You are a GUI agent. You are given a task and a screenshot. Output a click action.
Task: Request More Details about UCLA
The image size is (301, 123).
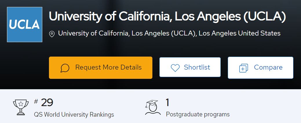[101, 68]
